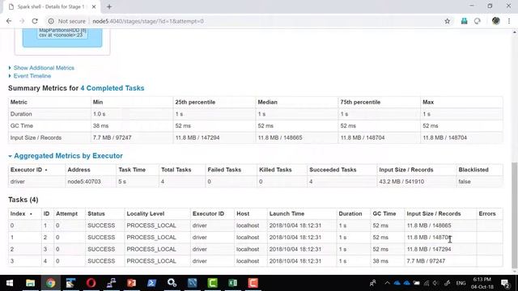
Task: Open the ENG language selector in the tray
Action: pyautogui.click(x=461, y=283)
